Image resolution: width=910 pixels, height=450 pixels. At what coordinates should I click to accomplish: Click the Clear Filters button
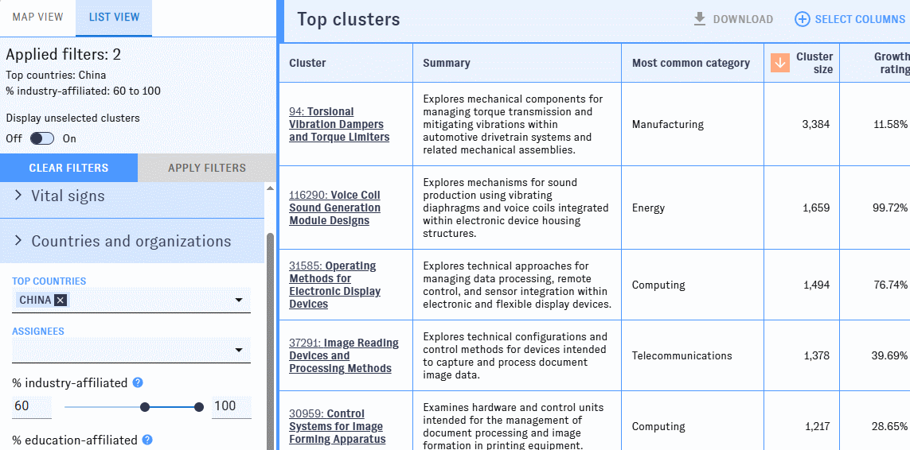pos(68,169)
